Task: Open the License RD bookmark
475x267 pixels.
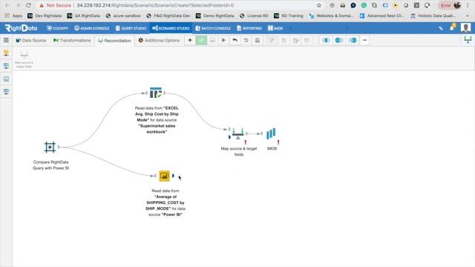Action: pos(254,16)
